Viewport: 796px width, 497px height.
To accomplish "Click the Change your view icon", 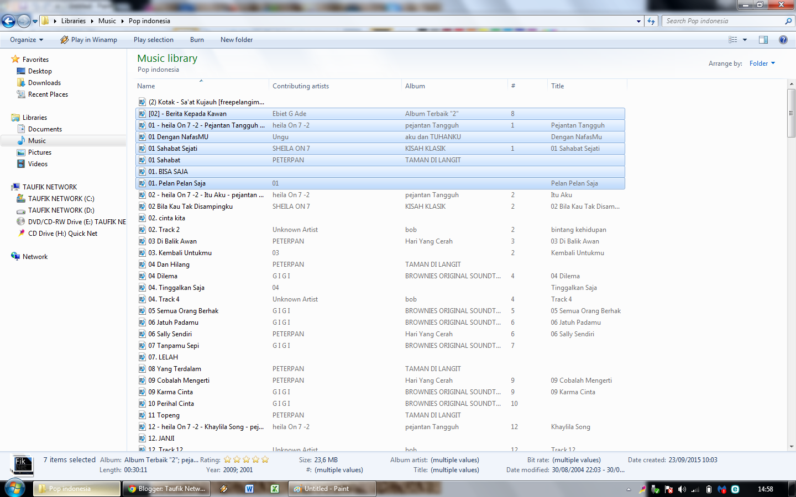I will click(x=732, y=40).
